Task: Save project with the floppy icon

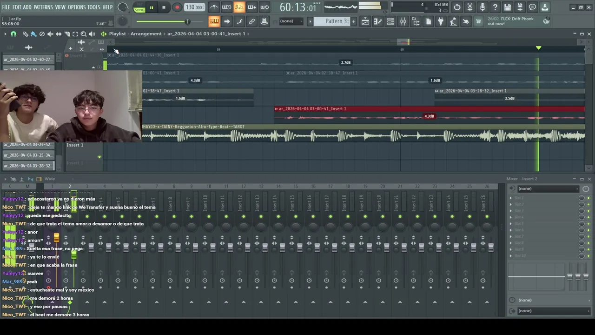Action: (x=508, y=7)
